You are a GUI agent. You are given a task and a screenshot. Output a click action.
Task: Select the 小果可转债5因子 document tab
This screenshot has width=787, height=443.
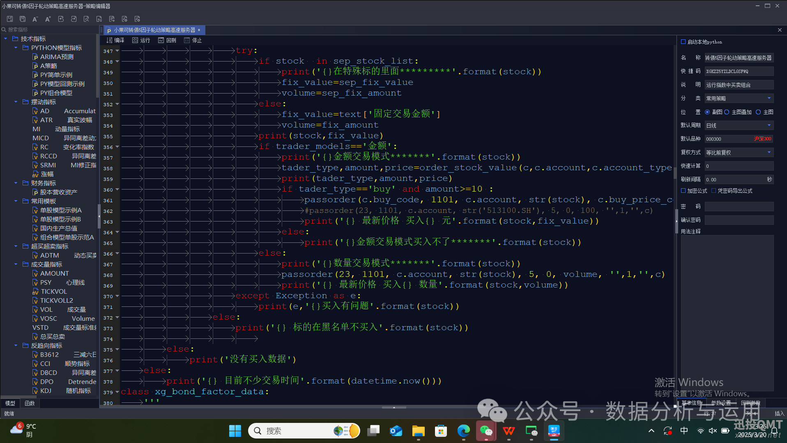pos(154,30)
